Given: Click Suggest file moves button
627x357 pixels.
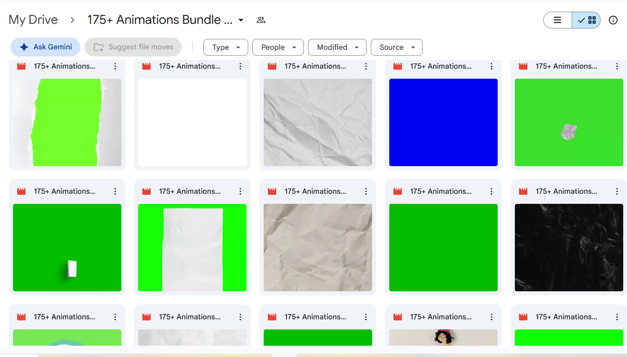Looking at the screenshot, I should click(x=133, y=47).
